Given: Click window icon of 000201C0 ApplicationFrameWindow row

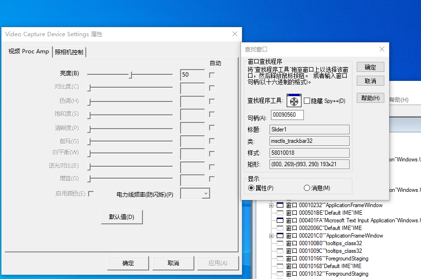Looking at the screenshot, I should (280, 236).
